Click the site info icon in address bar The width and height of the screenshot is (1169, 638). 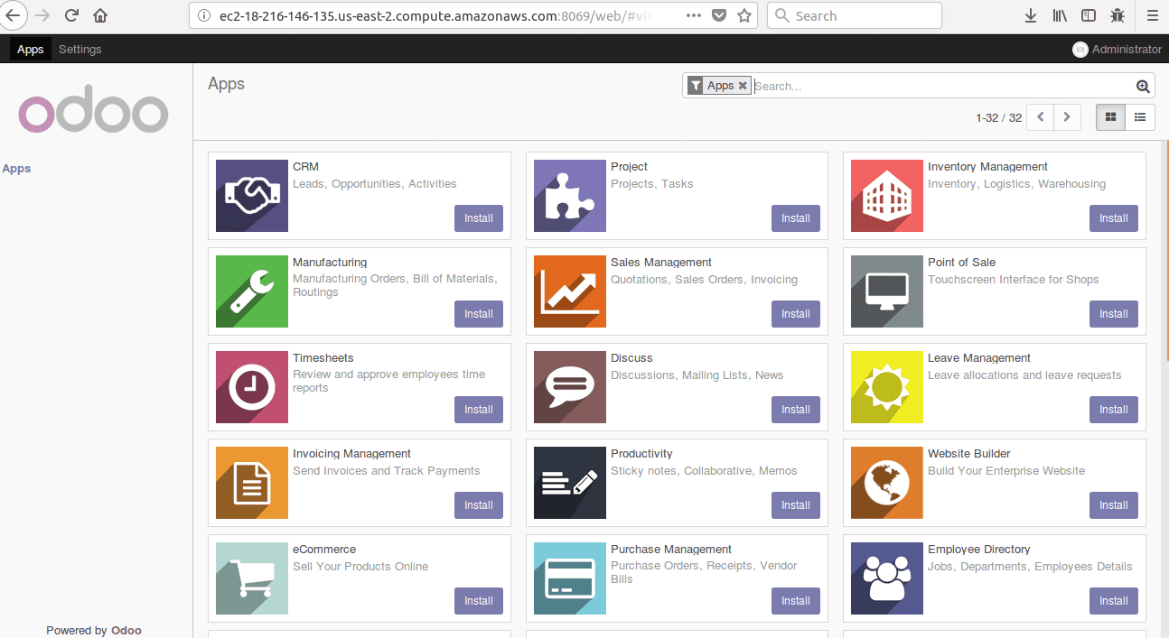pos(203,16)
